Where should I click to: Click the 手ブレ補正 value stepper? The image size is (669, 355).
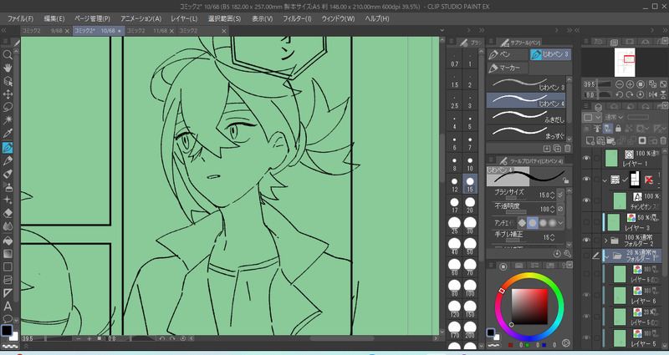(x=553, y=237)
